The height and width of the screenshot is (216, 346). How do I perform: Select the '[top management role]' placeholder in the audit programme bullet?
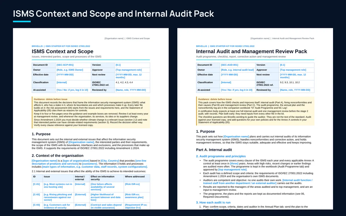(x=233, y=169)
